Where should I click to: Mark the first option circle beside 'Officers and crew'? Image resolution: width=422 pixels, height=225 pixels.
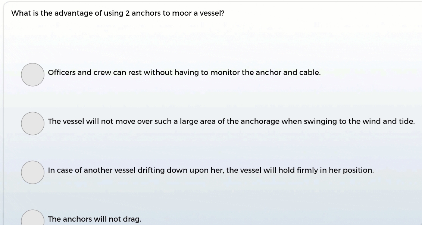point(32,75)
